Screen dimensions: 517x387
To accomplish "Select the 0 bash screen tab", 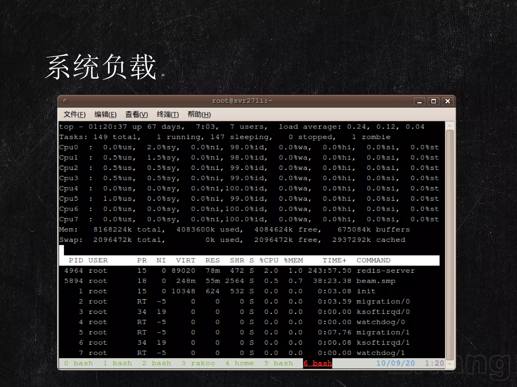I will pyautogui.click(x=79, y=363).
